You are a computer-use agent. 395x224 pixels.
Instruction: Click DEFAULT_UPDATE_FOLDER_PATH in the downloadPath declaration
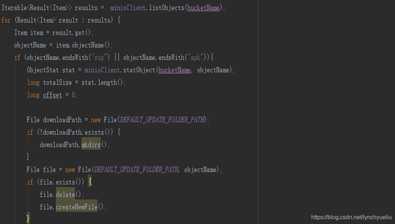(163, 120)
